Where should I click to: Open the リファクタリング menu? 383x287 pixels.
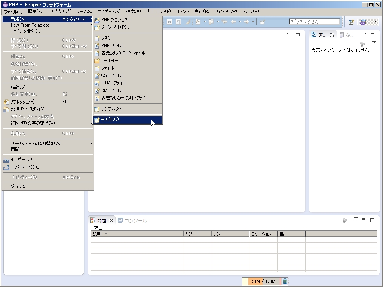point(59,12)
